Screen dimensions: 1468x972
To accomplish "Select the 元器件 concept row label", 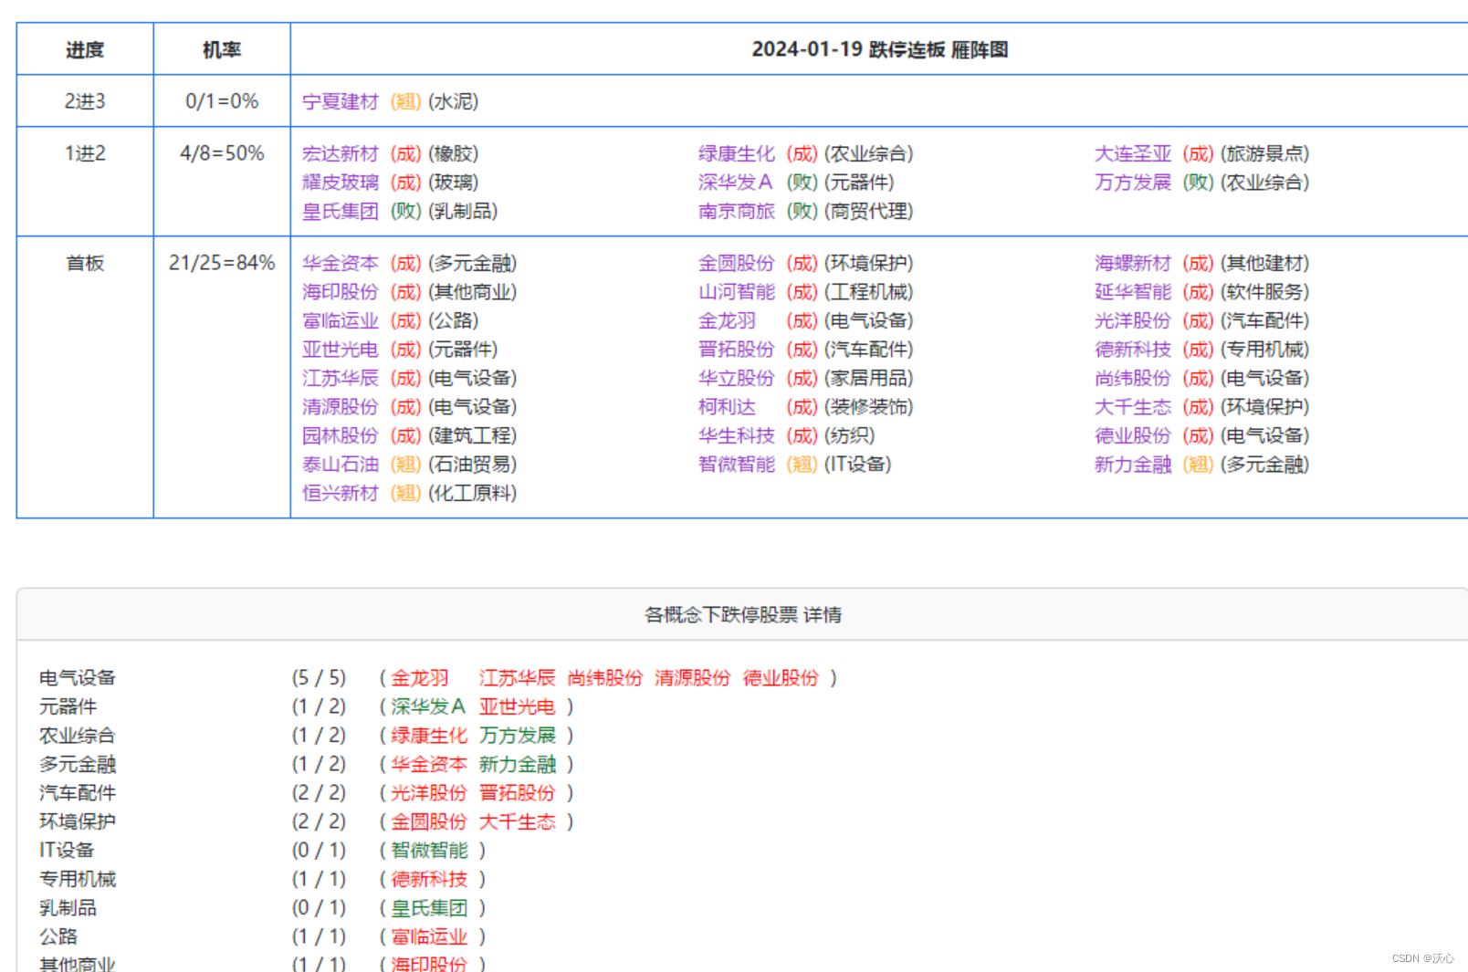I will pyautogui.click(x=68, y=706).
